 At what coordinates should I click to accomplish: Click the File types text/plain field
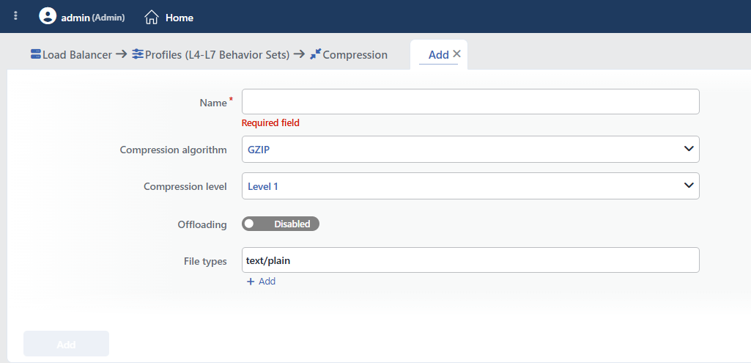(x=470, y=260)
